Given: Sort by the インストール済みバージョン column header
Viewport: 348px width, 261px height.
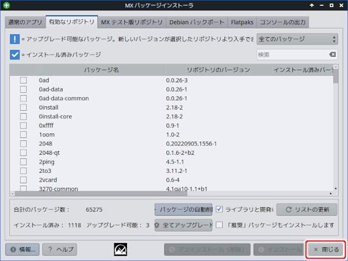Looking at the screenshot, I should (x=303, y=70).
